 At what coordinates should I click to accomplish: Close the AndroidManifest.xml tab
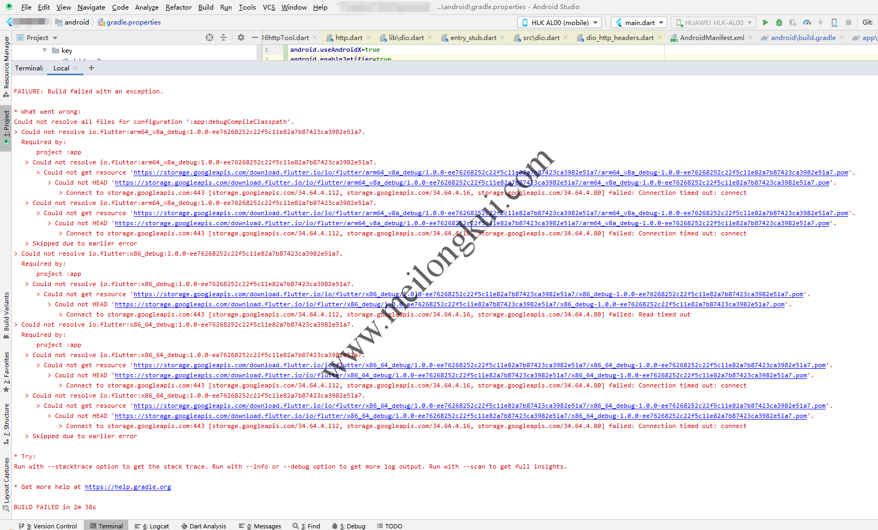point(750,37)
